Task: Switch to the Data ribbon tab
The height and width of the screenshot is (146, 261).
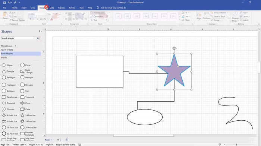Action: [52, 8]
